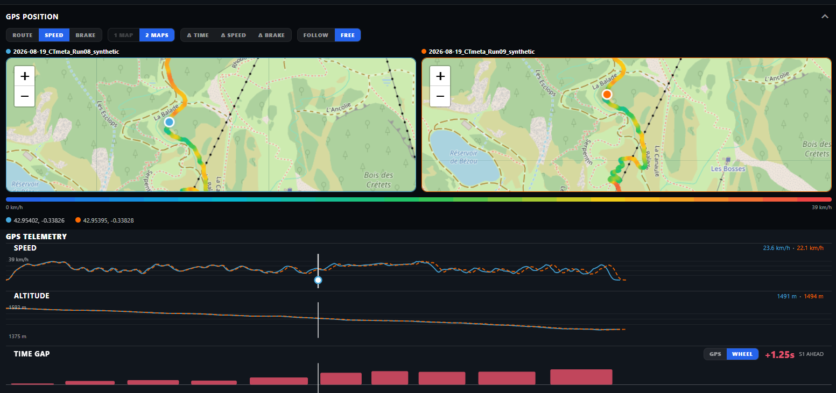Click the 1491 m altitude readout
This screenshot has height=393, width=836.
coord(786,296)
